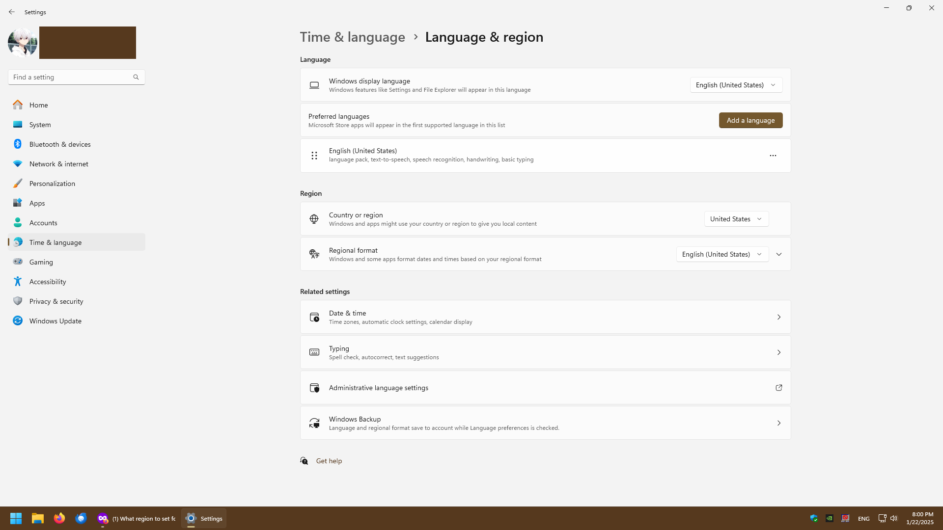Open the Windows Start menu
Image resolution: width=943 pixels, height=530 pixels.
pos(16,518)
